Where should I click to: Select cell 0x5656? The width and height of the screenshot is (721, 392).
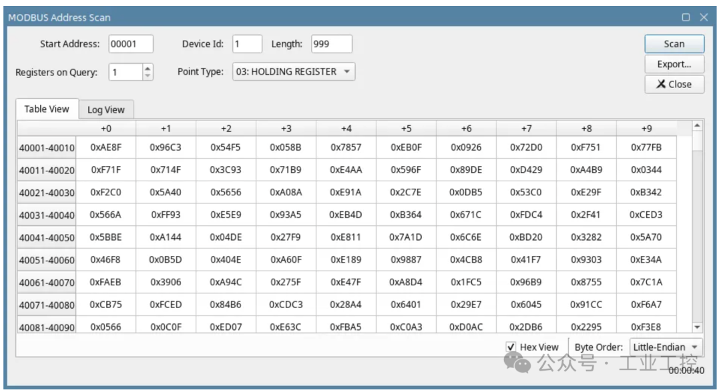pyautogui.click(x=226, y=192)
